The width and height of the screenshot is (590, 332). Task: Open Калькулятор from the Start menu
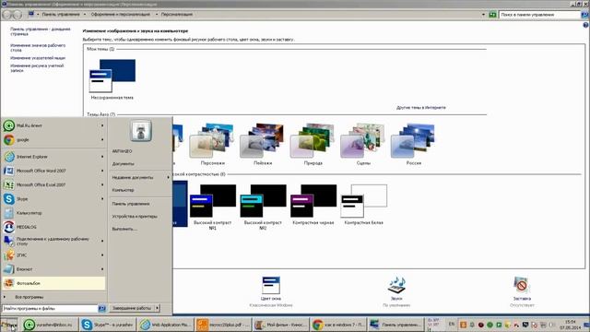tap(53, 213)
